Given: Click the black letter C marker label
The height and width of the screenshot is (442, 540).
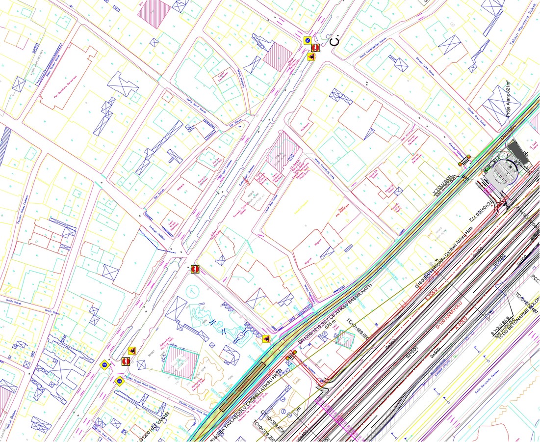Looking at the screenshot, I should pyautogui.click(x=334, y=40).
